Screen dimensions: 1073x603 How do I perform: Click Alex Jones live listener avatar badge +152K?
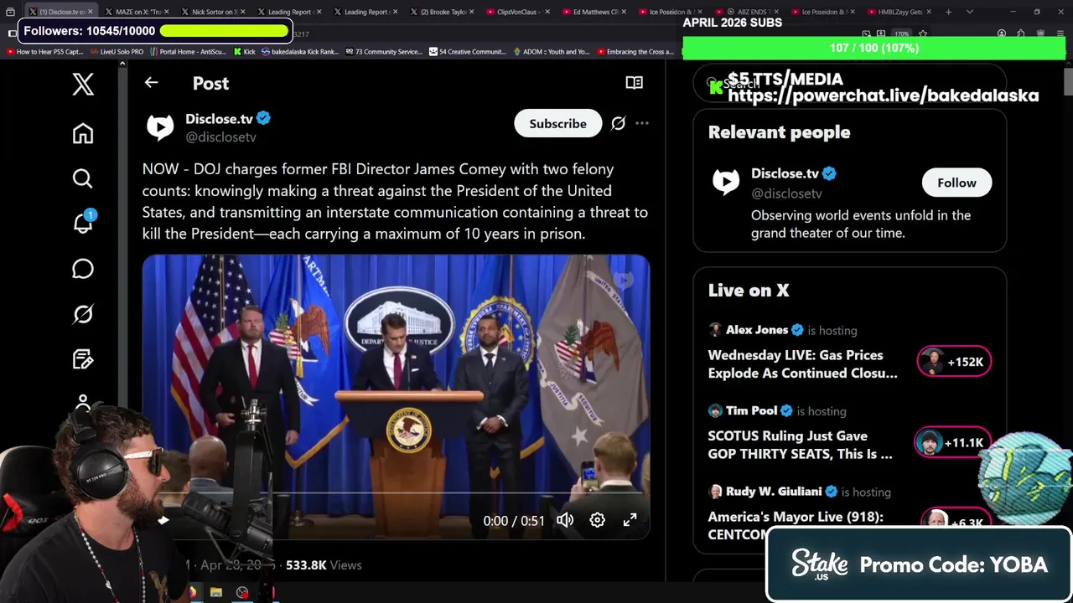(x=954, y=362)
